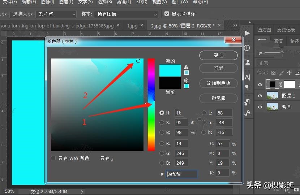Click the out-of-gamut warning triangle icon
The height and width of the screenshot is (195, 300).
(x=187, y=67)
